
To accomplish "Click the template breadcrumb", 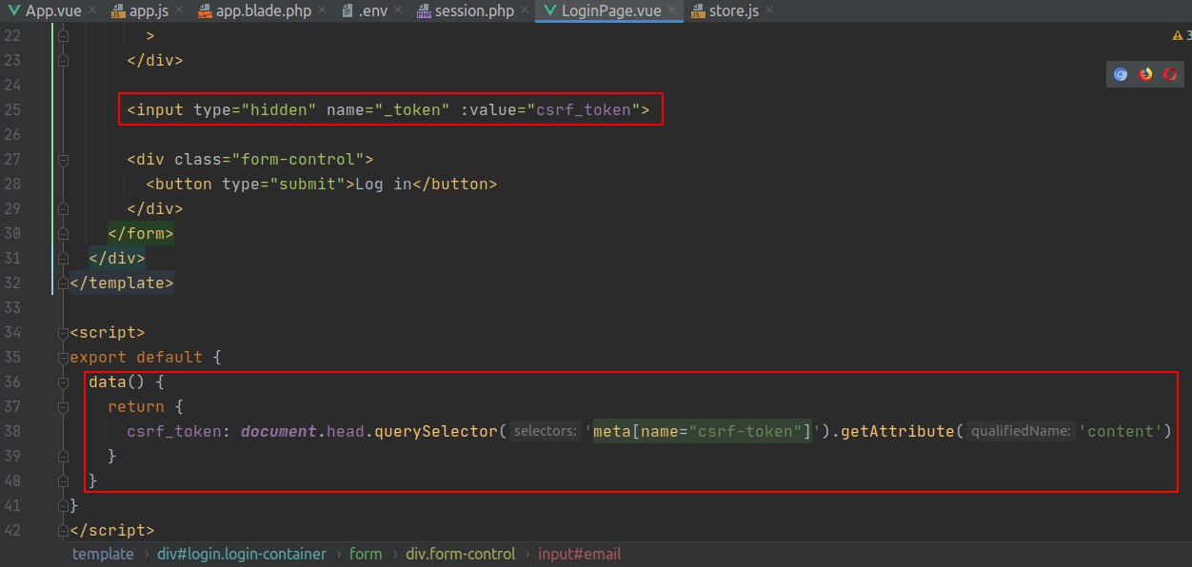I will click(103, 554).
